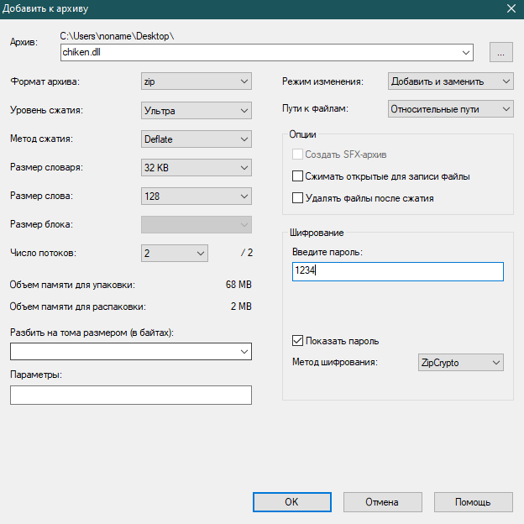Close the Add to Archive dialog
524x524 pixels.
[510, 9]
